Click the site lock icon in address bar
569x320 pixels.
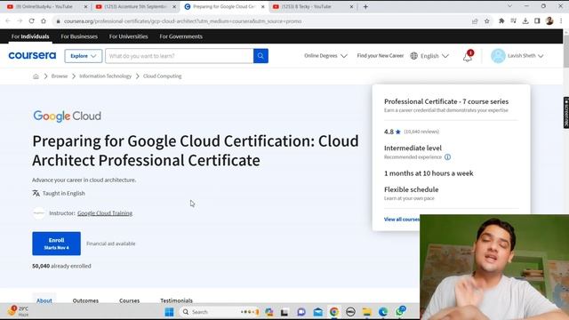point(58,21)
